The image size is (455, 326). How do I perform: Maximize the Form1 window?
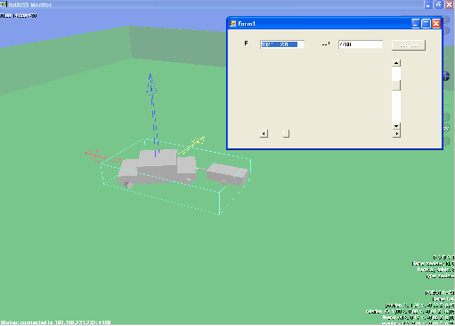[x=426, y=24]
